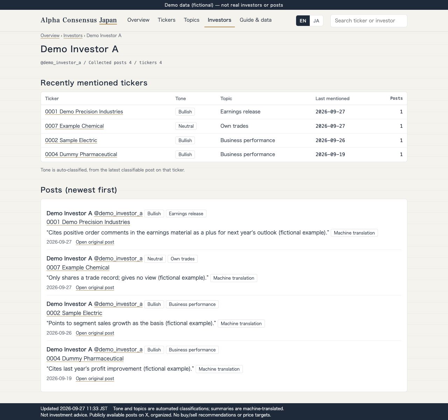Image resolution: width=448 pixels, height=420 pixels.
Task: Focus the Search ticker or investor field
Action: (x=369, y=21)
